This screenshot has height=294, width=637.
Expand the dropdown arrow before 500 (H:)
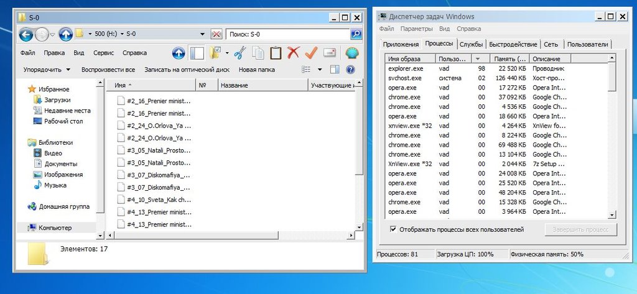[90, 35]
